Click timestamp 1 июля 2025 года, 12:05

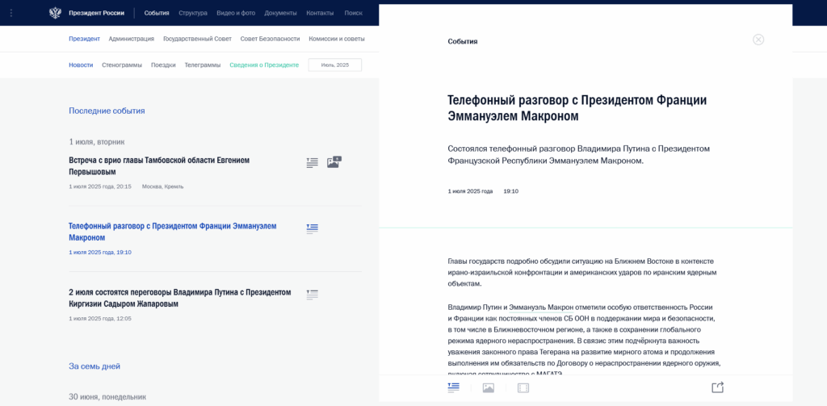pyautogui.click(x=99, y=319)
